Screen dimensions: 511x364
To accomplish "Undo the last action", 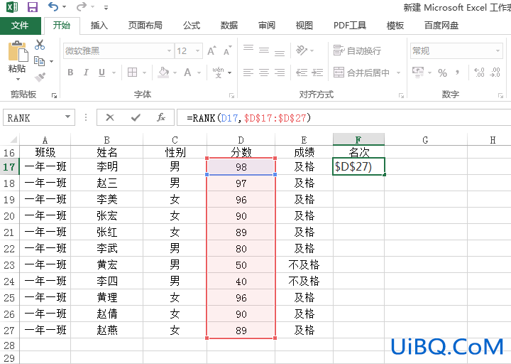I will tap(53, 6).
